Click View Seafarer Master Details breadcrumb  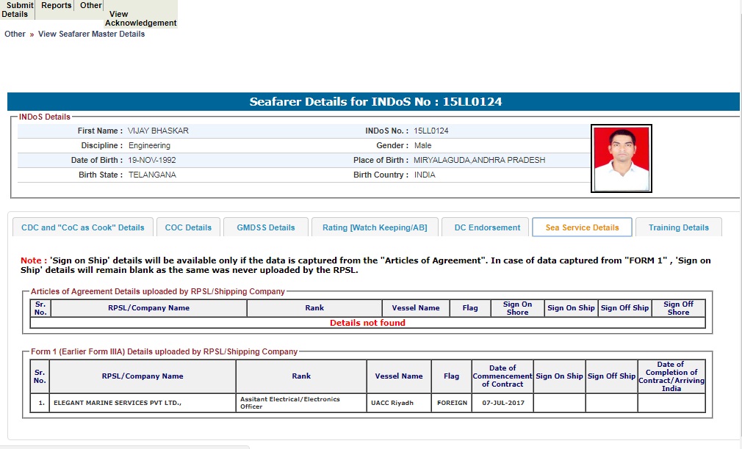click(x=91, y=34)
